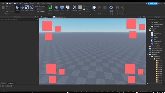Switch to the Output tab at bottom
Screen dimensions: 165x93
[x=3, y=83]
